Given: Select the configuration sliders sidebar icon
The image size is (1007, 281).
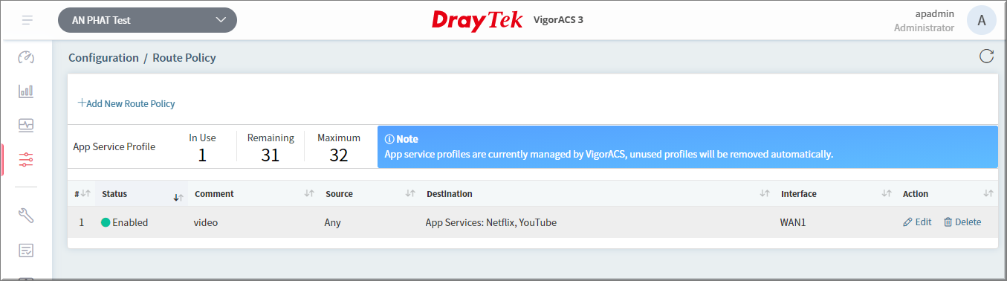Looking at the screenshot, I should pos(26,159).
